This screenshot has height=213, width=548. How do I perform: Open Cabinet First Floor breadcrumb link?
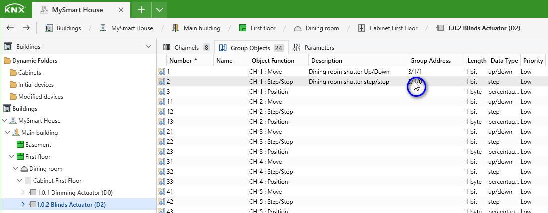point(394,28)
